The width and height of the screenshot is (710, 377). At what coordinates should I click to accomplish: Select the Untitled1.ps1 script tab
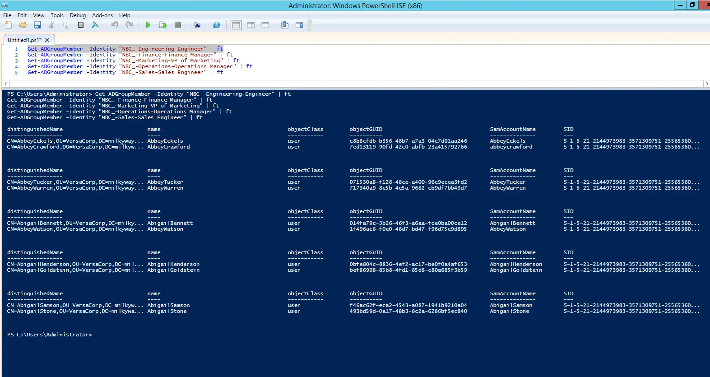coord(24,40)
